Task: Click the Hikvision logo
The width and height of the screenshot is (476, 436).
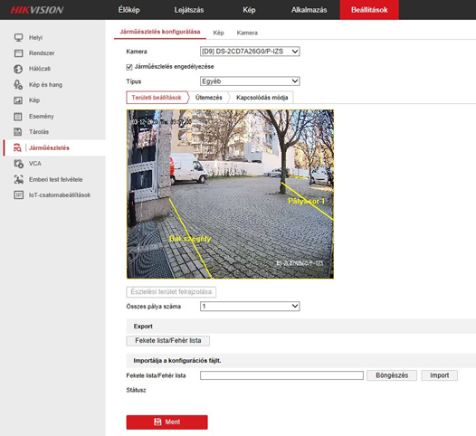Action: click(37, 10)
